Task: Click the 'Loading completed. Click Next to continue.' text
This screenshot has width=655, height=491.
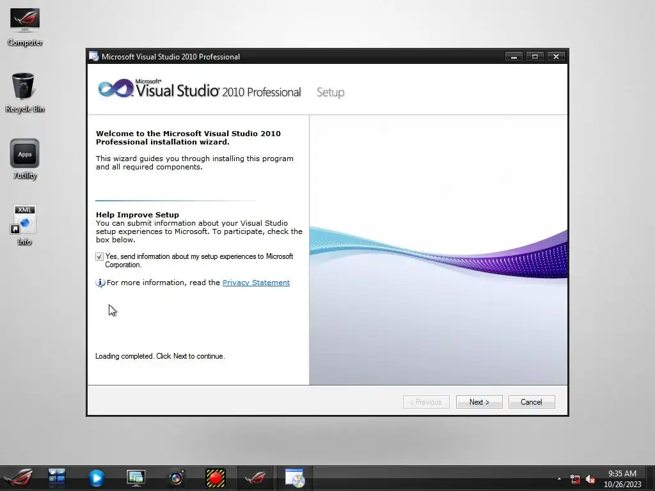Action: point(160,356)
